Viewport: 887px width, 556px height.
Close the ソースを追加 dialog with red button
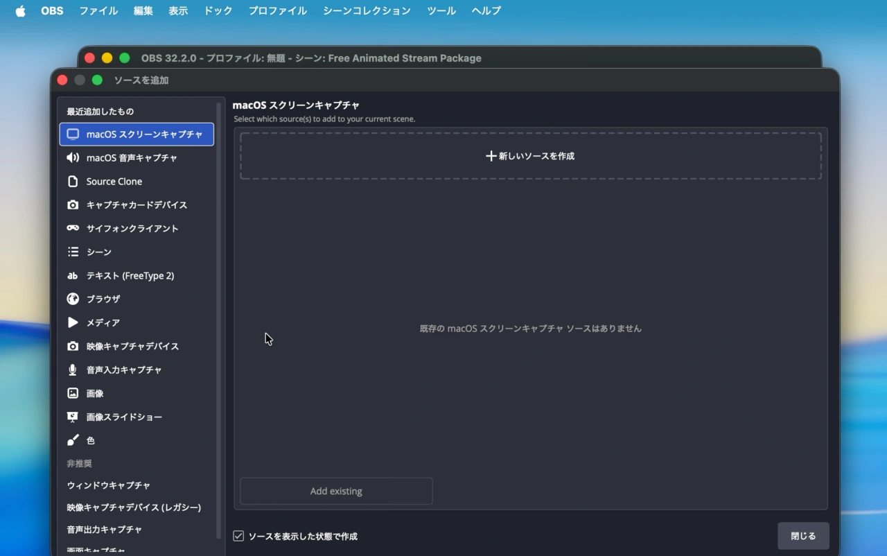click(x=62, y=80)
